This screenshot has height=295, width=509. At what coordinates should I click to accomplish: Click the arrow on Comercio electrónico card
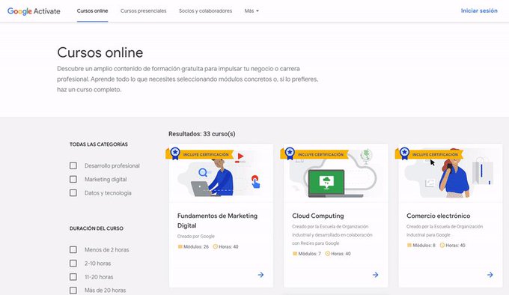490,275
